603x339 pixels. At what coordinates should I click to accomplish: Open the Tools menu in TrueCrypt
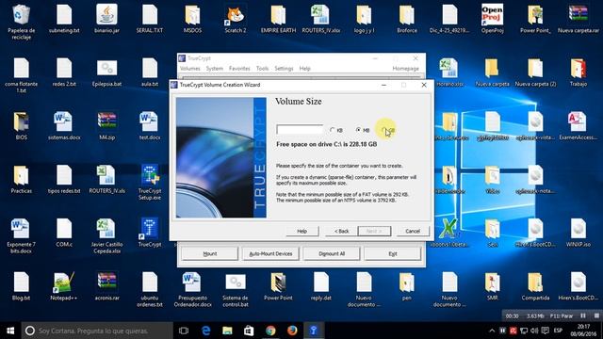click(262, 69)
